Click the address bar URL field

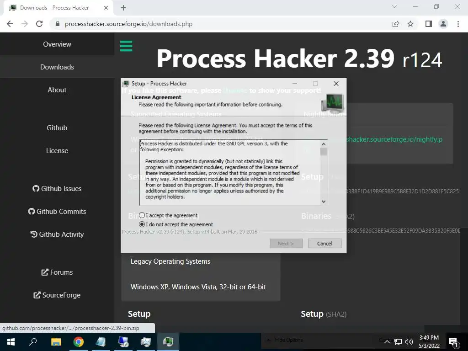click(x=221, y=24)
